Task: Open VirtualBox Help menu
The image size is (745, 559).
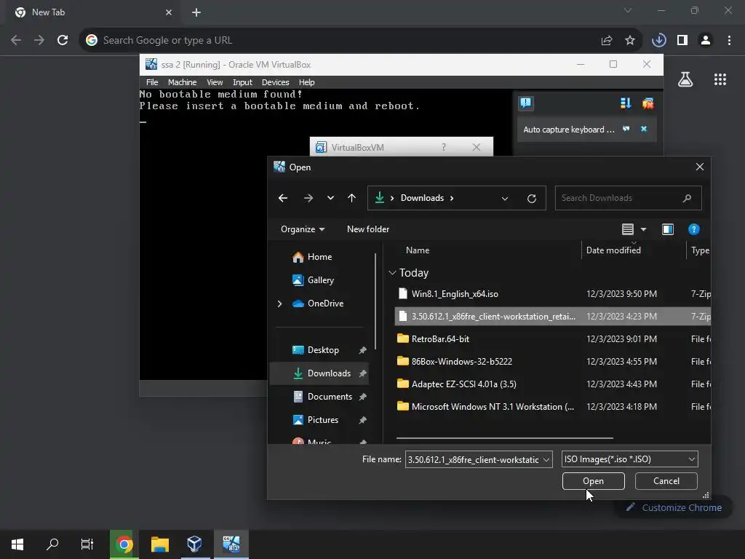Action: (x=306, y=82)
